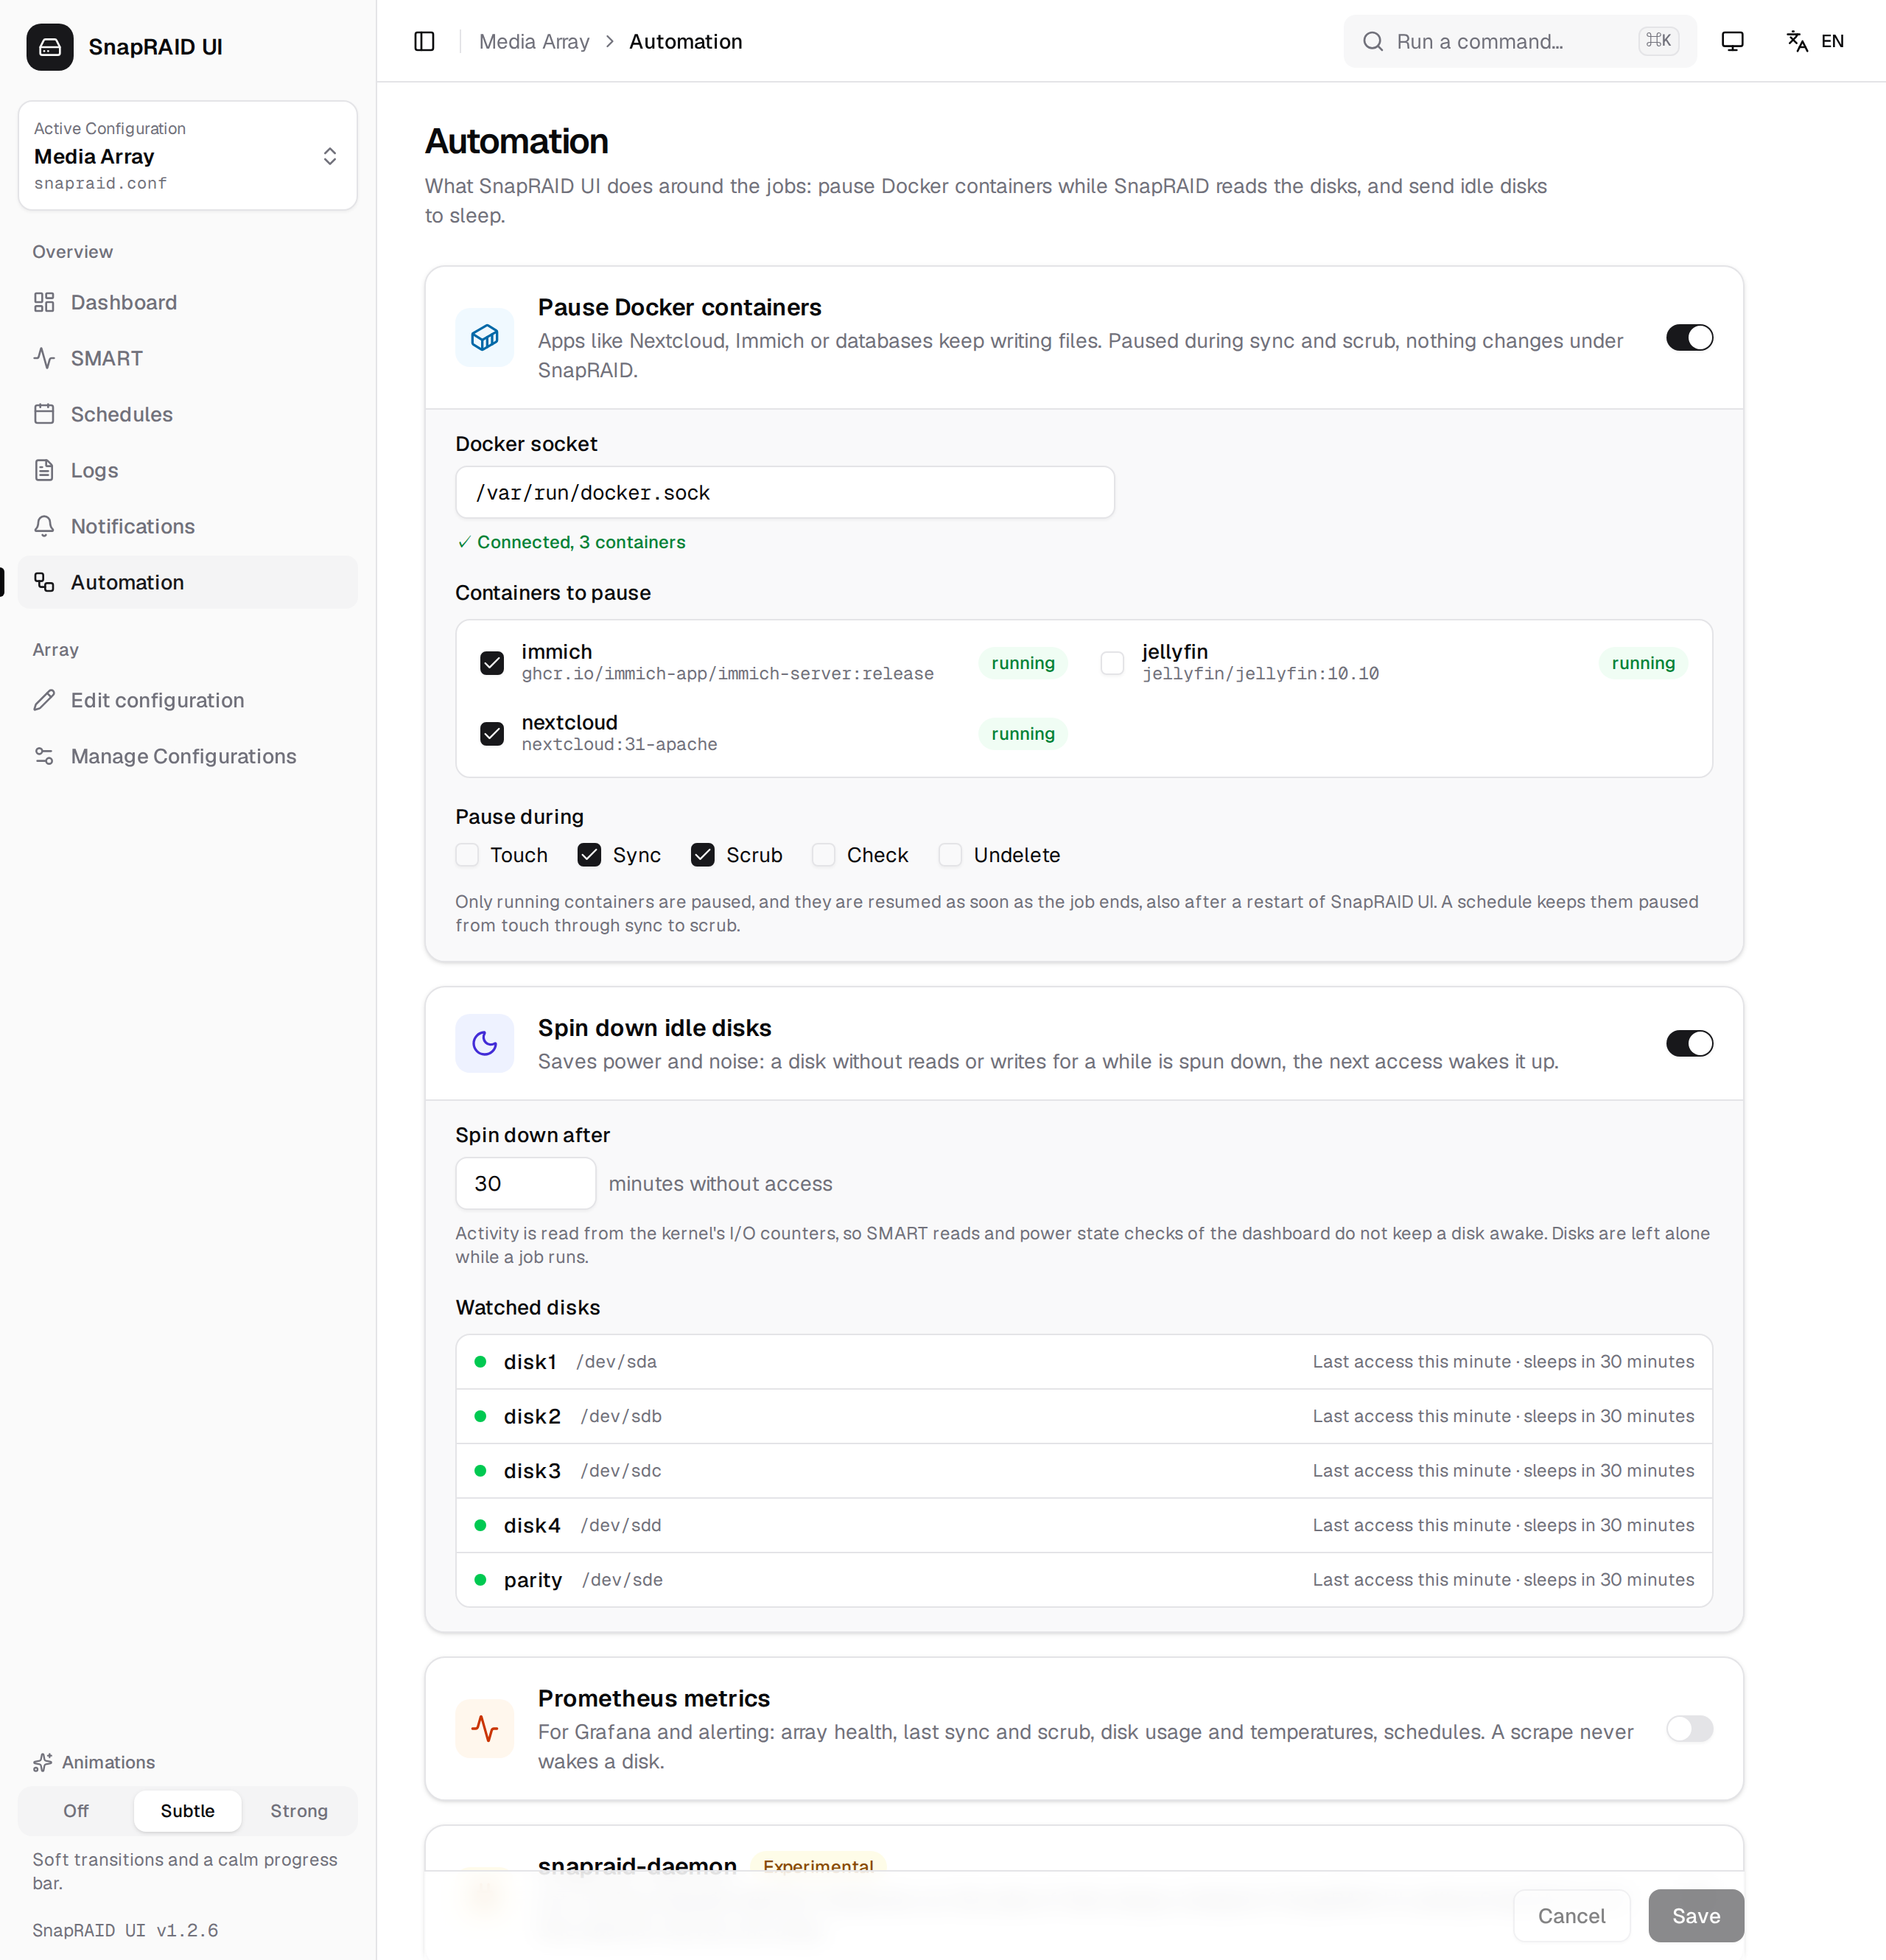Select the disk2 /dev/sdb row
Screen dimensions: 1886x1960
click(x=1084, y=1417)
